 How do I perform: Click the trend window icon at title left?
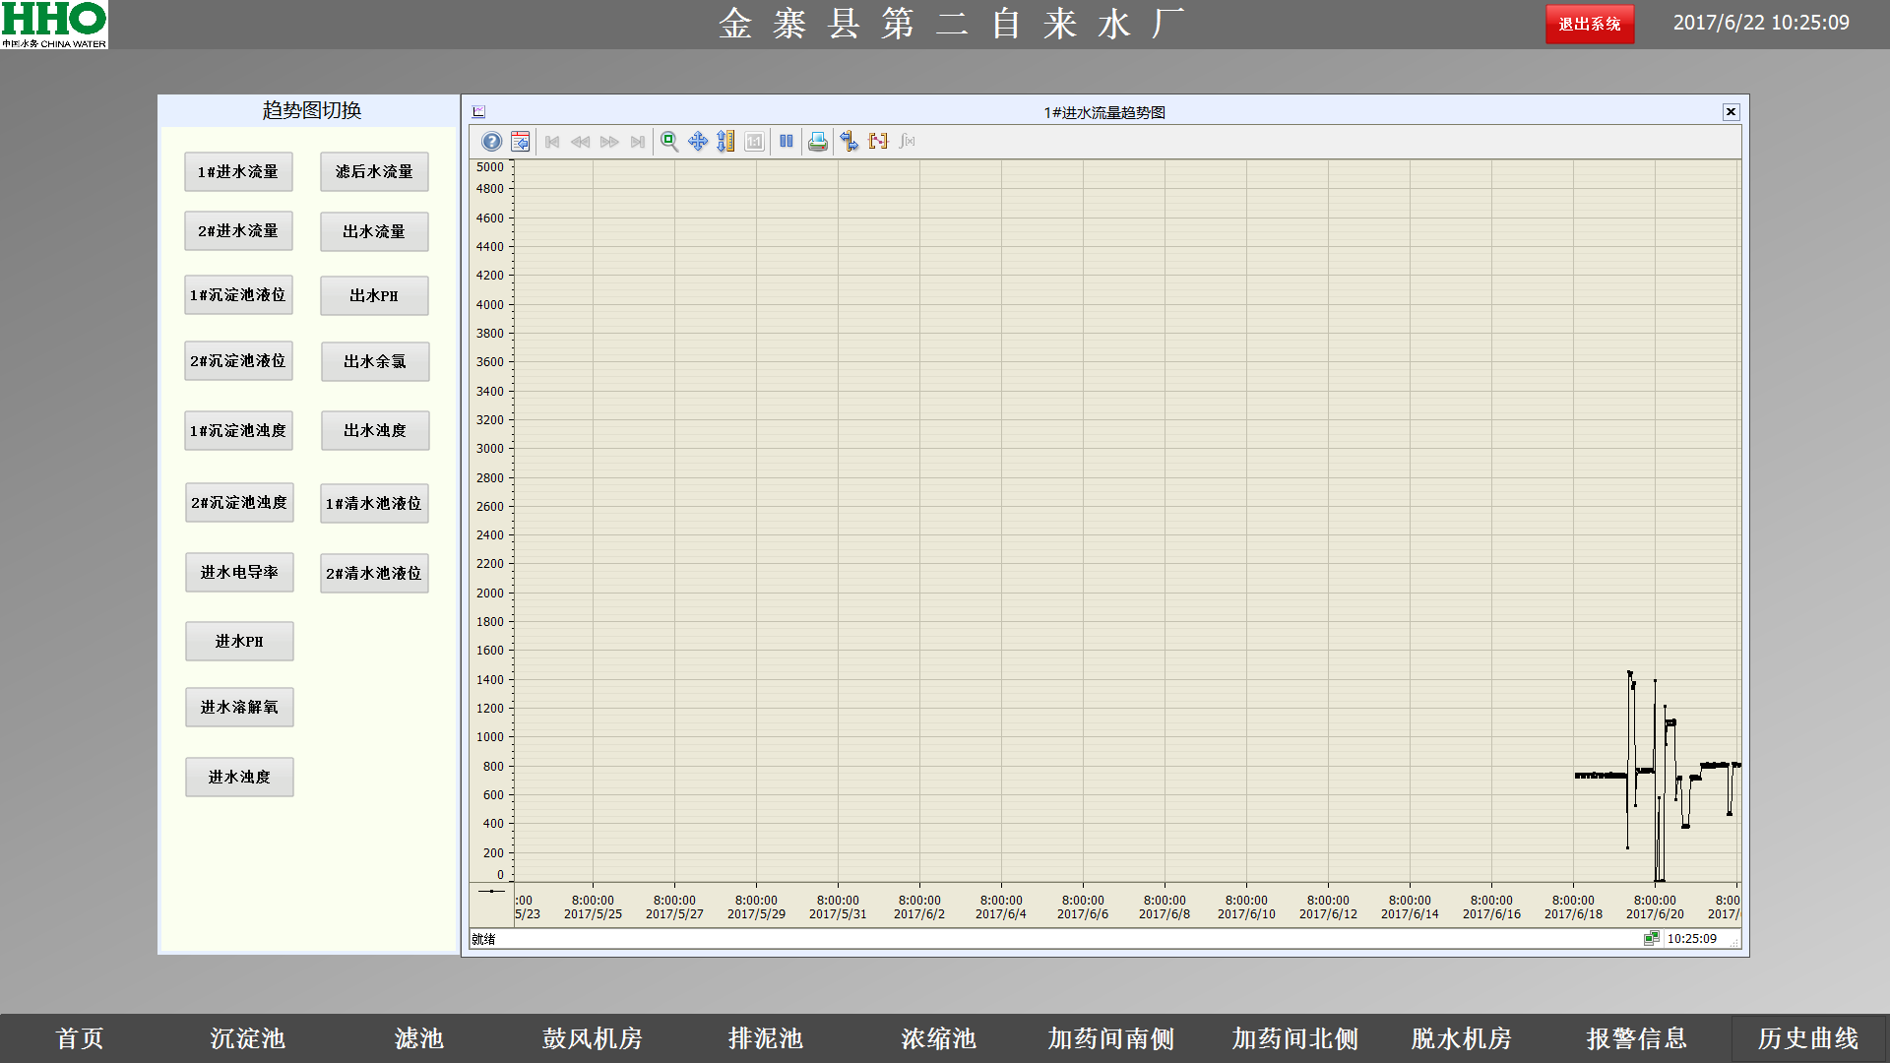[478, 112]
